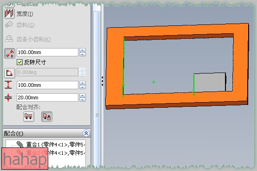Click the distance 100.00mm input field
Screen dimensions: 257x171
tap(47, 52)
